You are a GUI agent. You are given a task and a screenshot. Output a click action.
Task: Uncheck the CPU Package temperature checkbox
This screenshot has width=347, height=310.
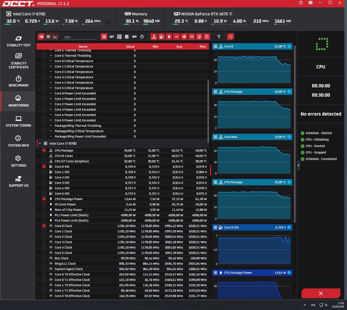44,151
